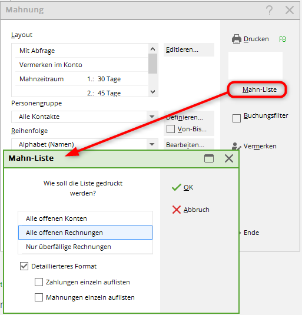Toggle the Buchungsfilter checkbox
Viewport: 302px width, 315px height.
237,118
